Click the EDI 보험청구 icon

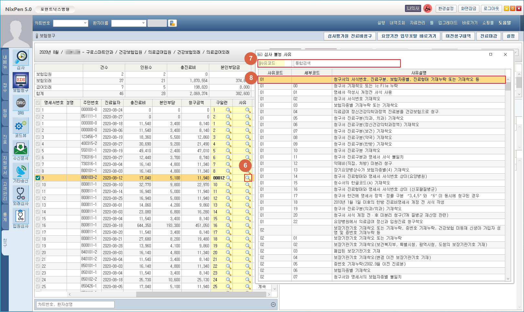(21, 80)
